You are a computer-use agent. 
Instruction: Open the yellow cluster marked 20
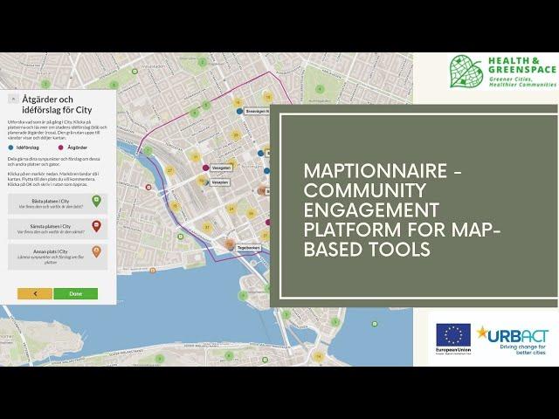[x=236, y=135]
